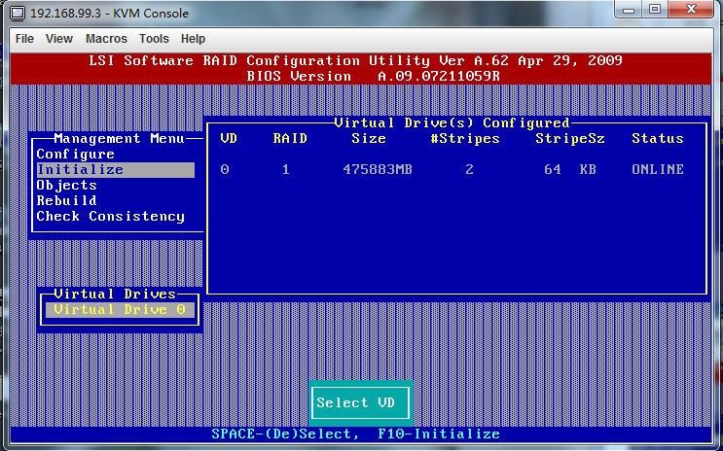Click the Management Menu title

coord(119,138)
